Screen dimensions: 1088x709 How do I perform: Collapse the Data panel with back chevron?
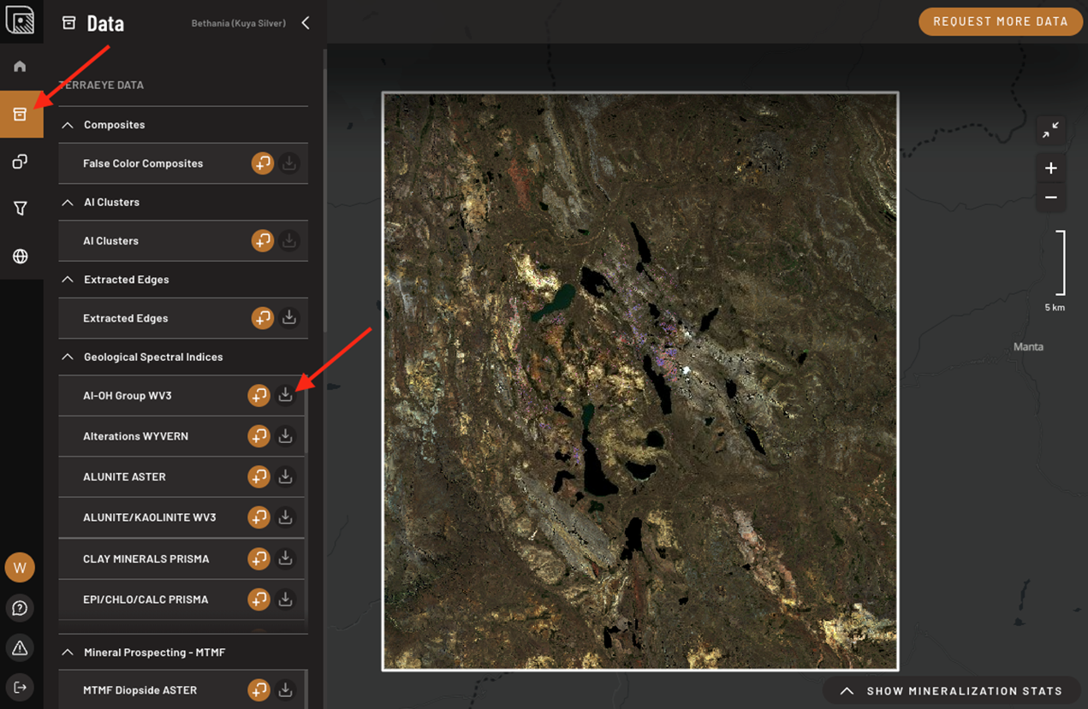point(306,23)
